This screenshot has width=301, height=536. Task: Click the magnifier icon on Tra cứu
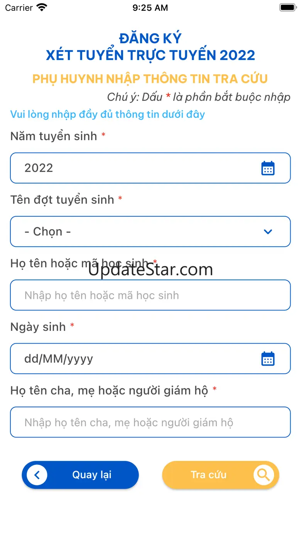(264, 475)
